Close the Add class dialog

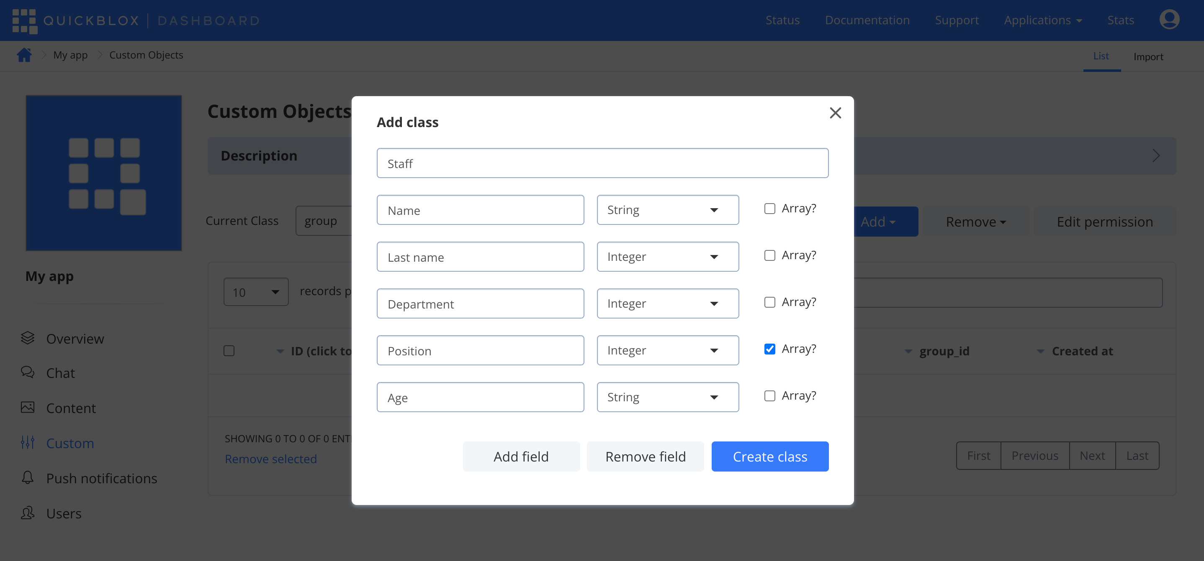[x=835, y=113]
